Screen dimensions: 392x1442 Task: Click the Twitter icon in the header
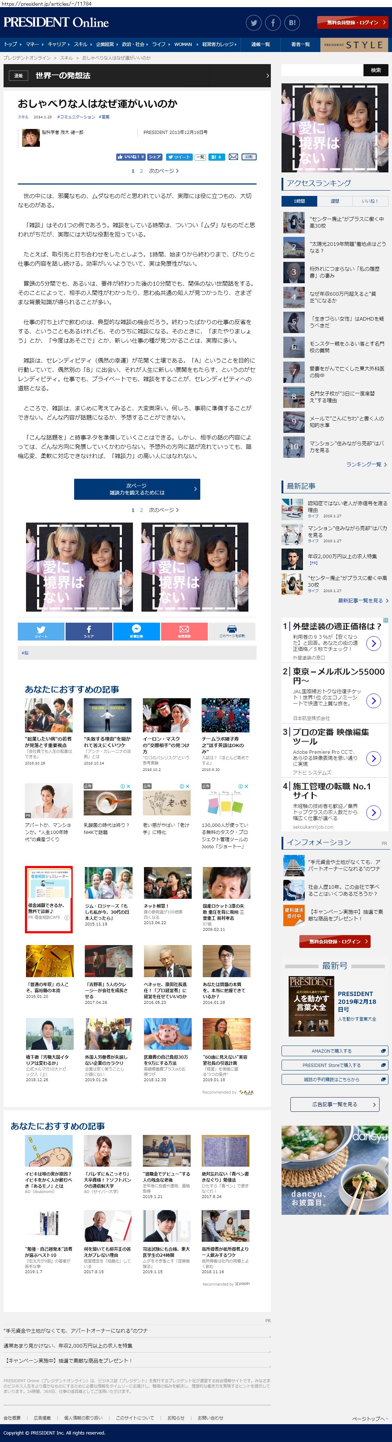coord(254,23)
